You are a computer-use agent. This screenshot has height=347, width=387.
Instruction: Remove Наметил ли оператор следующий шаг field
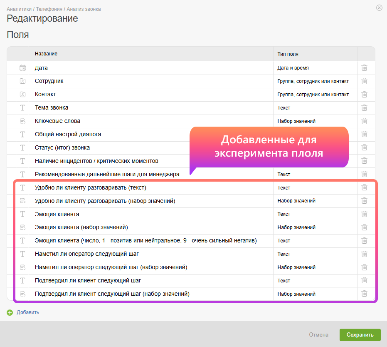click(364, 254)
